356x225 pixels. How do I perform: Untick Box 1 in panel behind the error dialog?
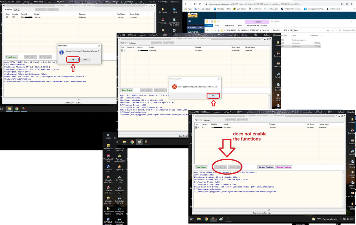(122, 51)
